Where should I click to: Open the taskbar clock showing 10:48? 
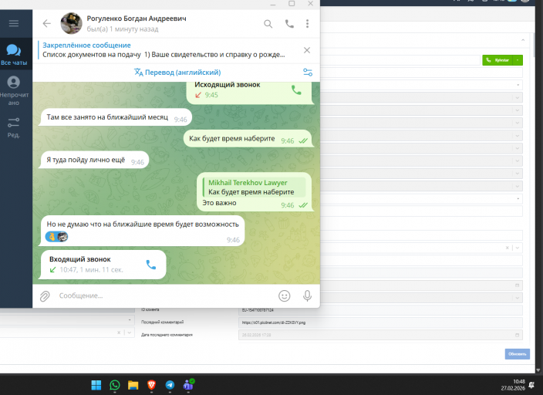coord(513,385)
